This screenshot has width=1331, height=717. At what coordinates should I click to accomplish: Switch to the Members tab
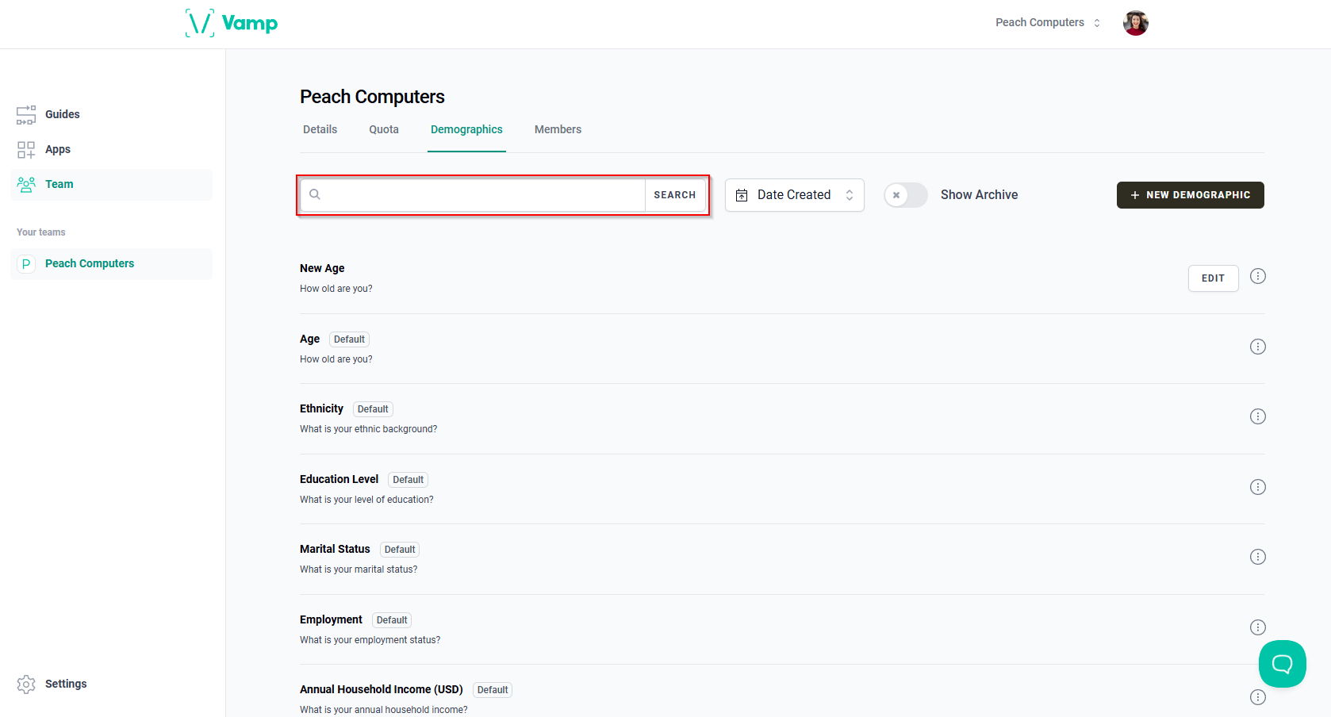coord(558,129)
